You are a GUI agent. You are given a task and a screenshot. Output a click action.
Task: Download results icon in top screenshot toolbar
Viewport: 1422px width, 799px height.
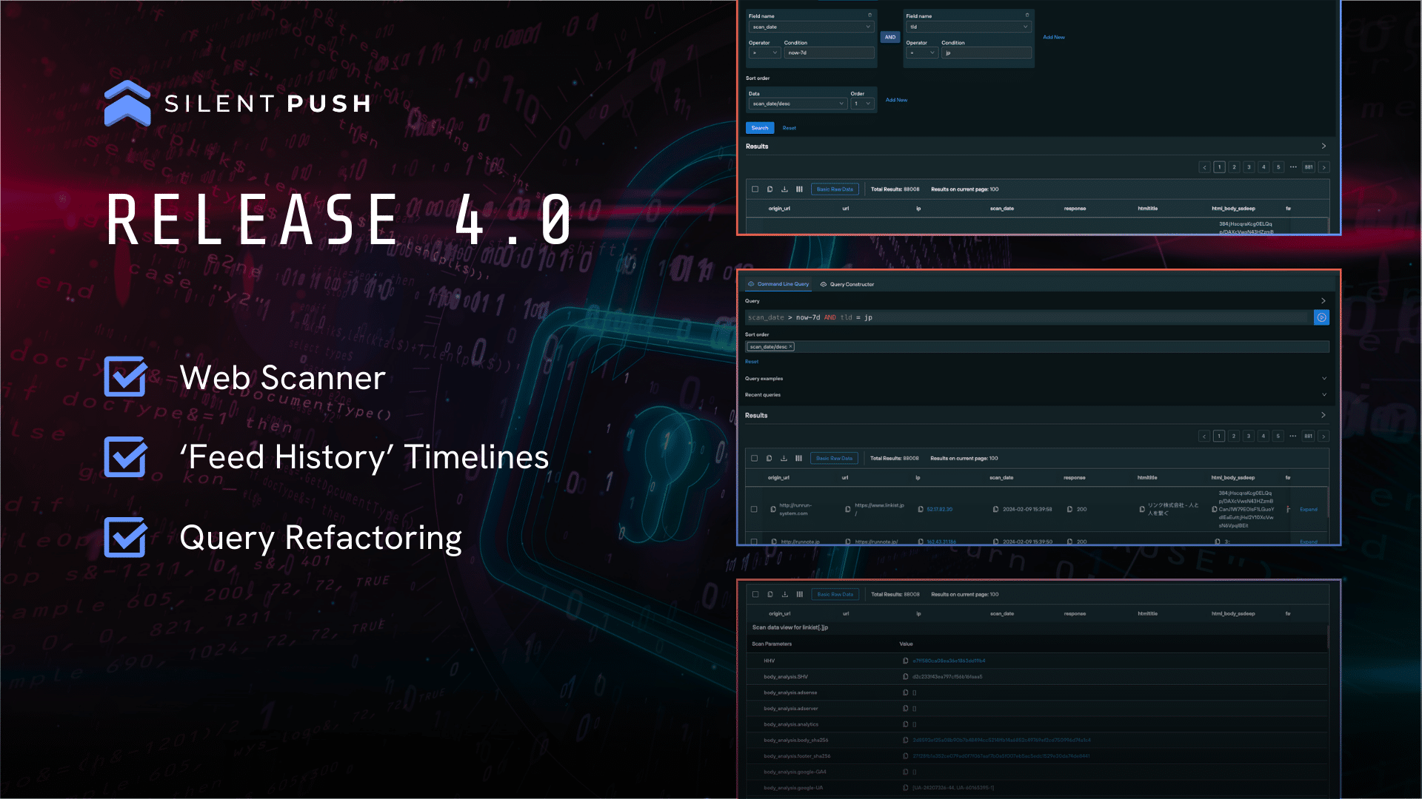pos(784,189)
